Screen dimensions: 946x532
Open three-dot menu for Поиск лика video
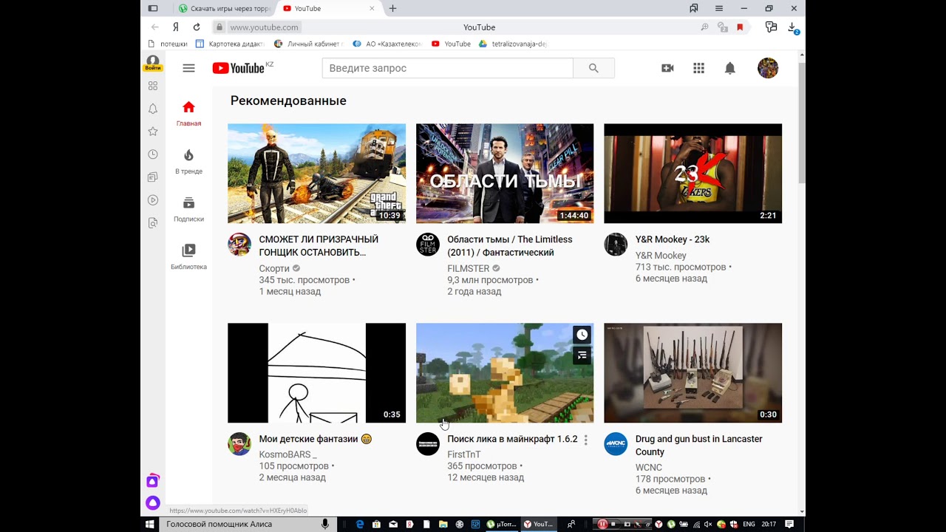click(x=585, y=440)
